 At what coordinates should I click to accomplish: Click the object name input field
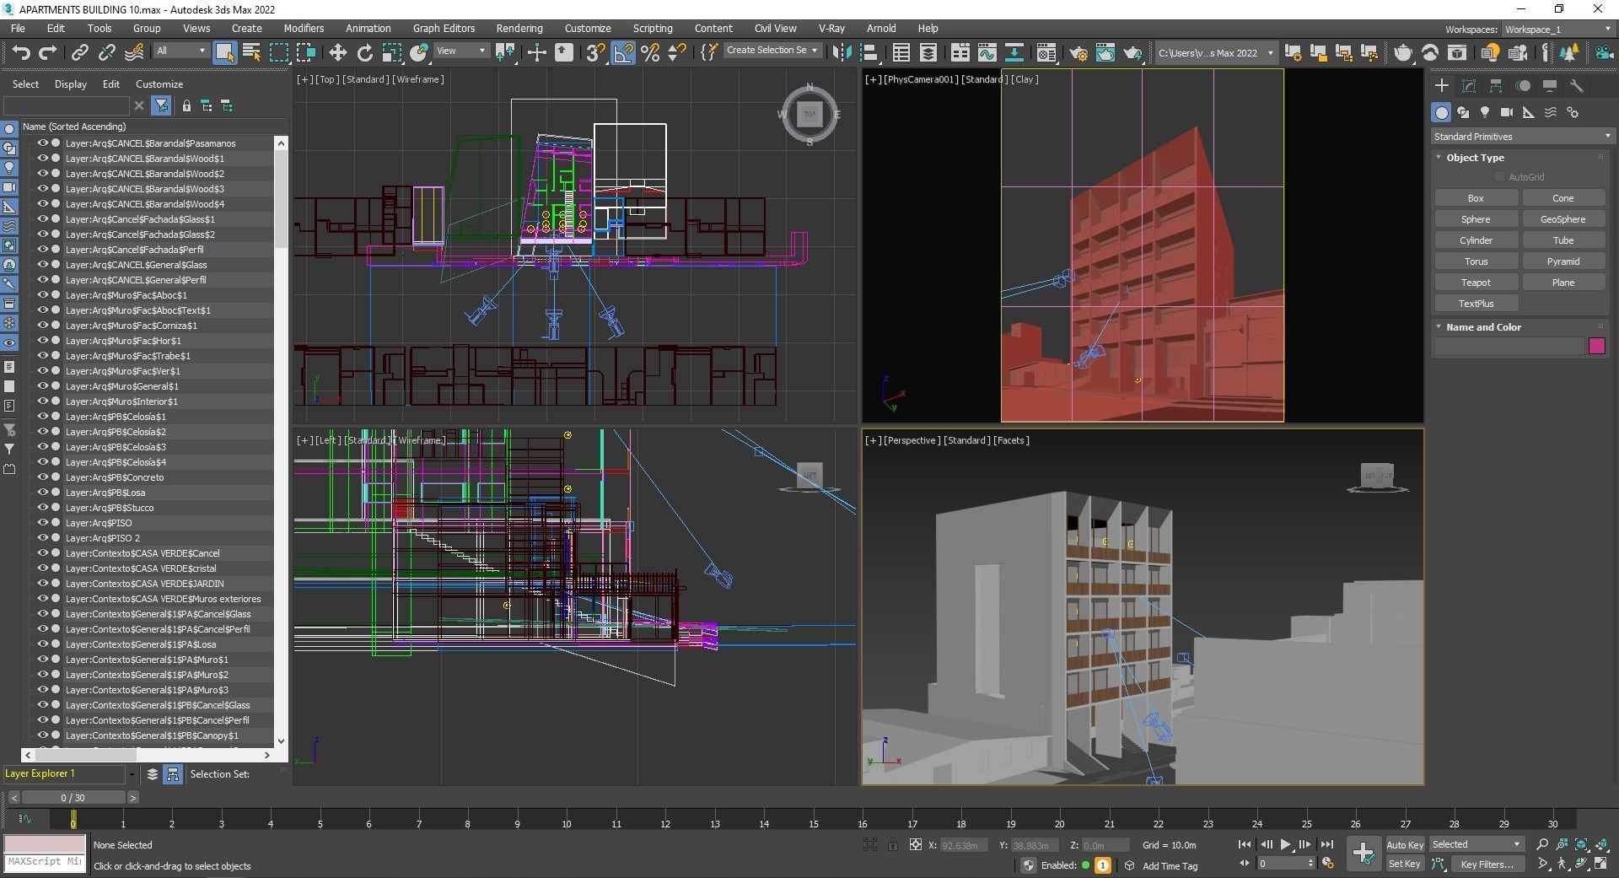click(x=1509, y=346)
